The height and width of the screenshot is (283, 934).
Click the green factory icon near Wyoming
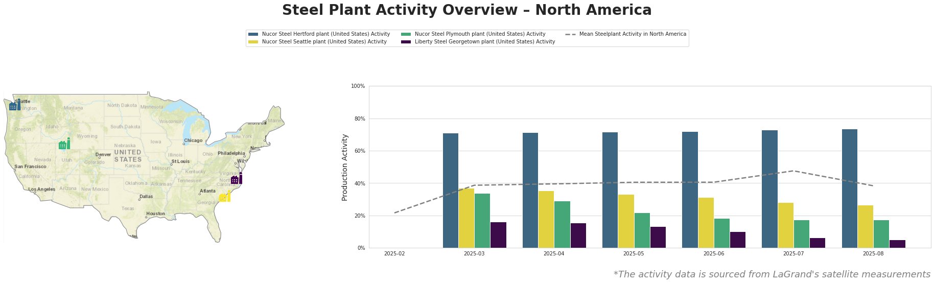pyautogui.click(x=64, y=144)
